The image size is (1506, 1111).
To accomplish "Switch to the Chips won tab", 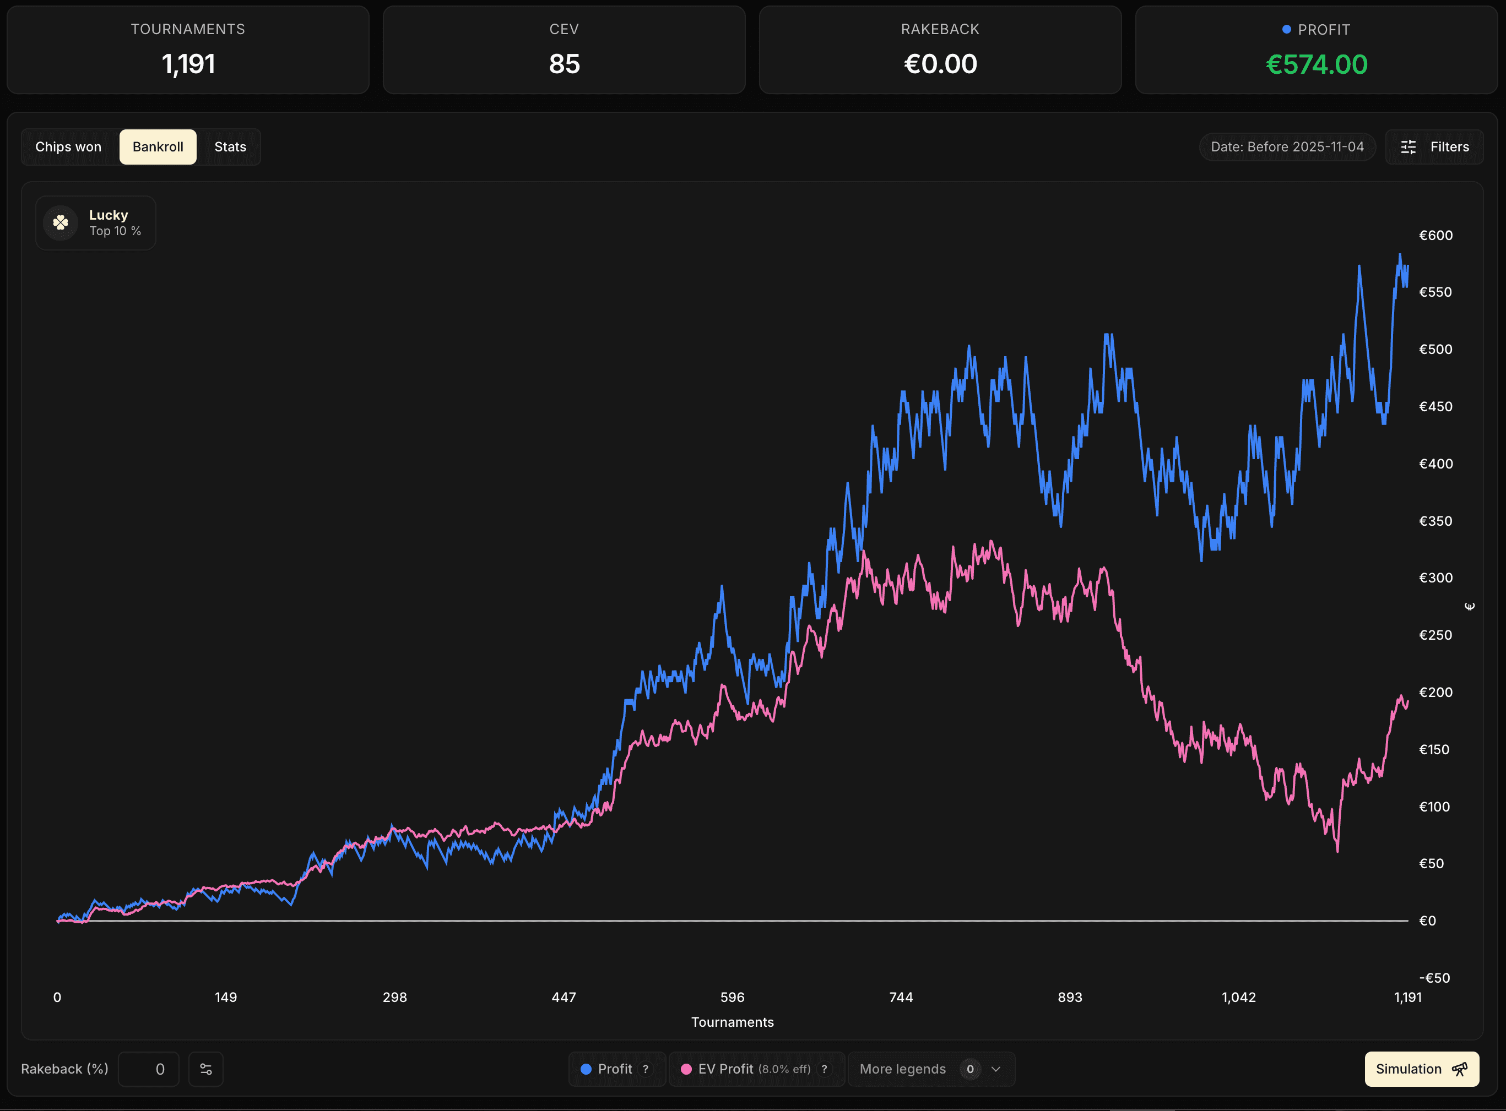I will pyautogui.click(x=68, y=146).
